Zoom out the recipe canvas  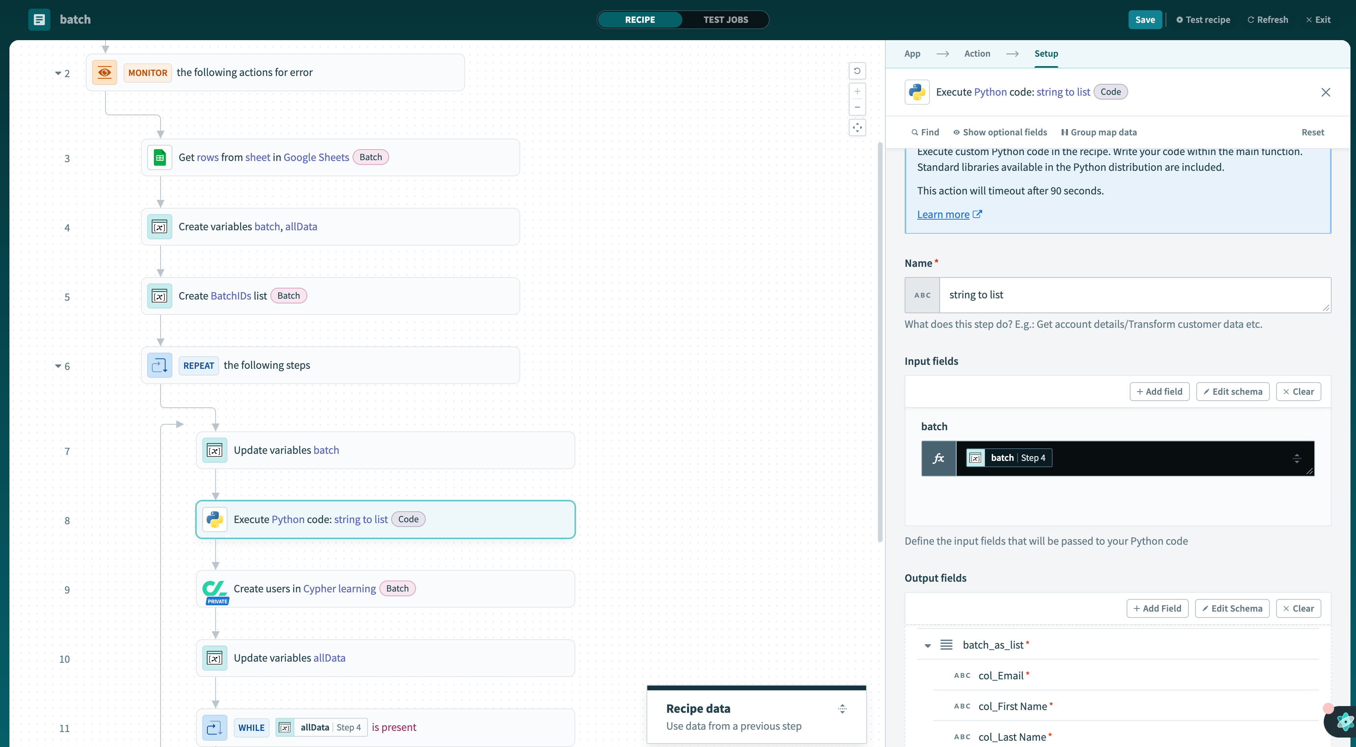coord(857,107)
